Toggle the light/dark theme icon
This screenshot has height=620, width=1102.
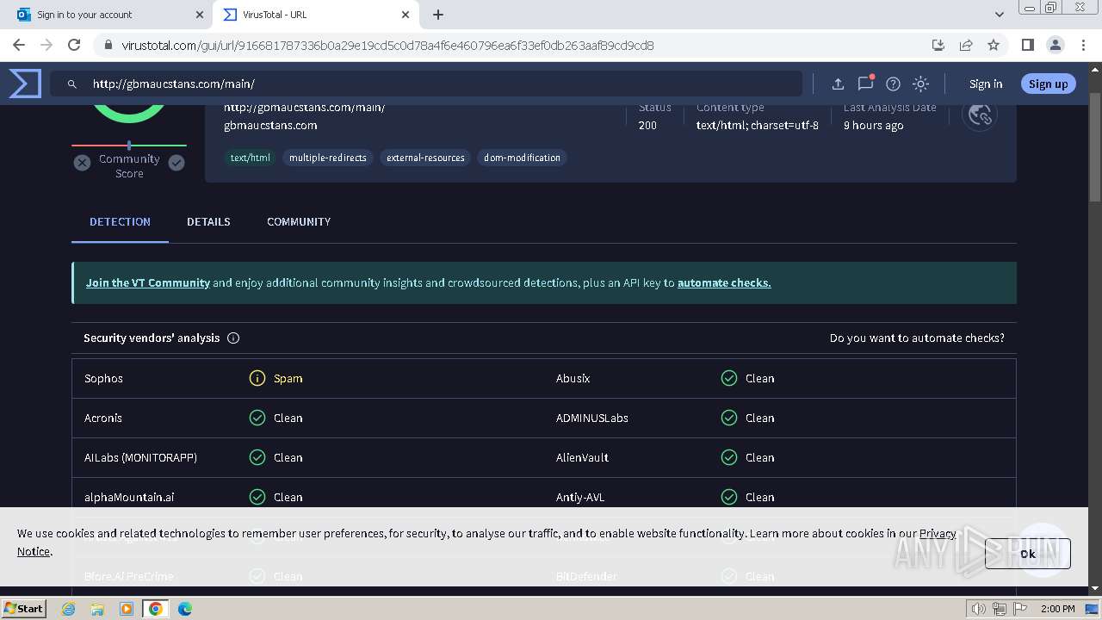point(920,84)
